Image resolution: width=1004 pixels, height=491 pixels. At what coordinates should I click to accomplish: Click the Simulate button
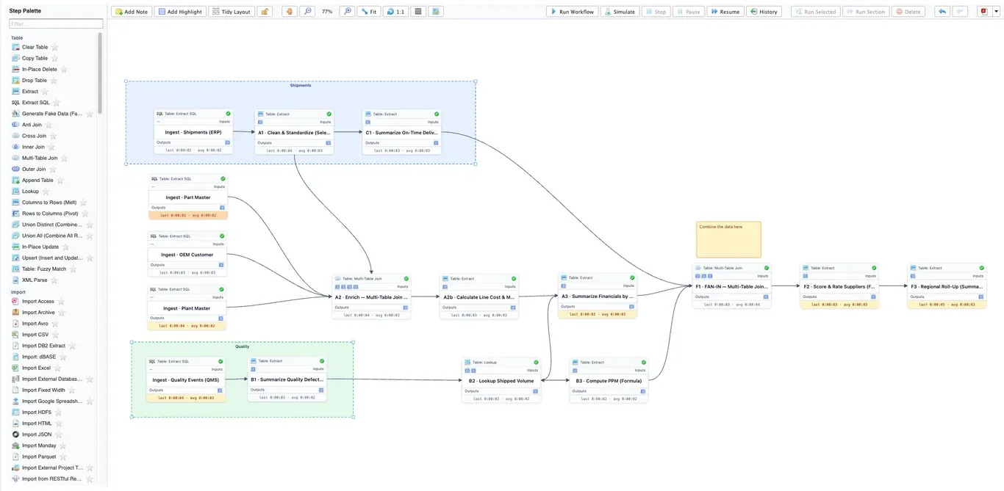pos(620,12)
